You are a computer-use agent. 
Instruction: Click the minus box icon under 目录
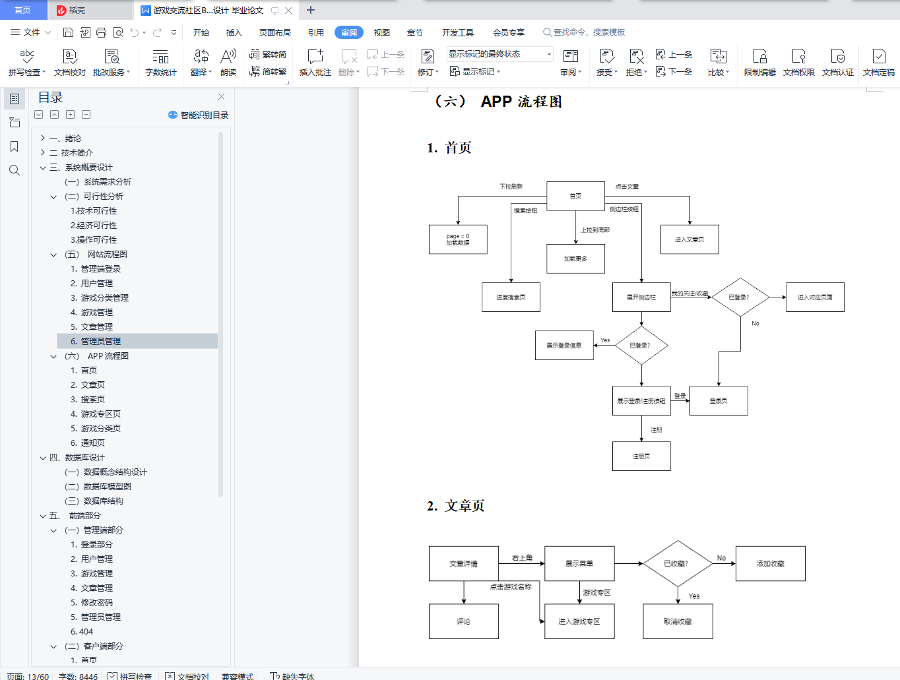86,115
